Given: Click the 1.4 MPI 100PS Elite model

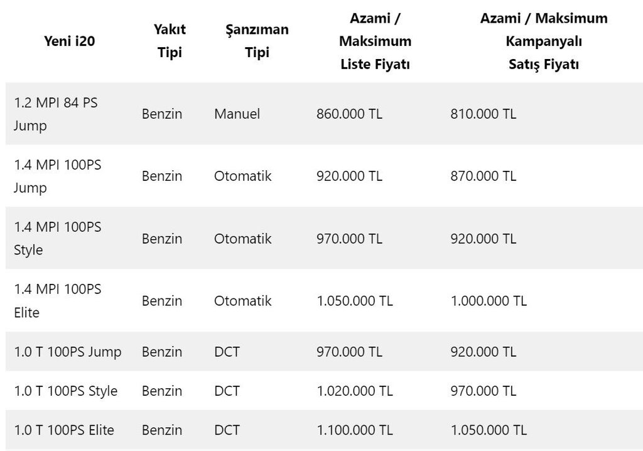Looking at the screenshot, I should [57, 301].
